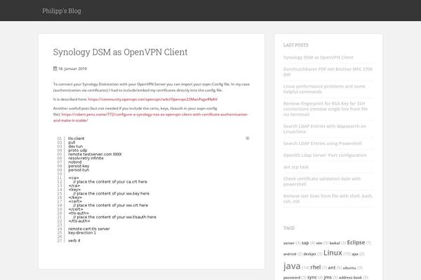Click code line resolv-retry infinite
Viewport: 421px width, 280px height.
pos(86,158)
